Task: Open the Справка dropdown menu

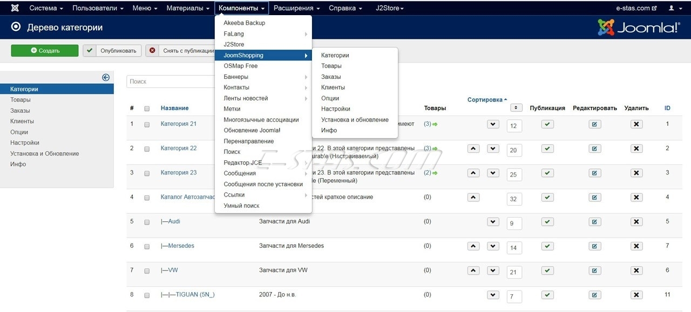Action: [x=345, y=8]
